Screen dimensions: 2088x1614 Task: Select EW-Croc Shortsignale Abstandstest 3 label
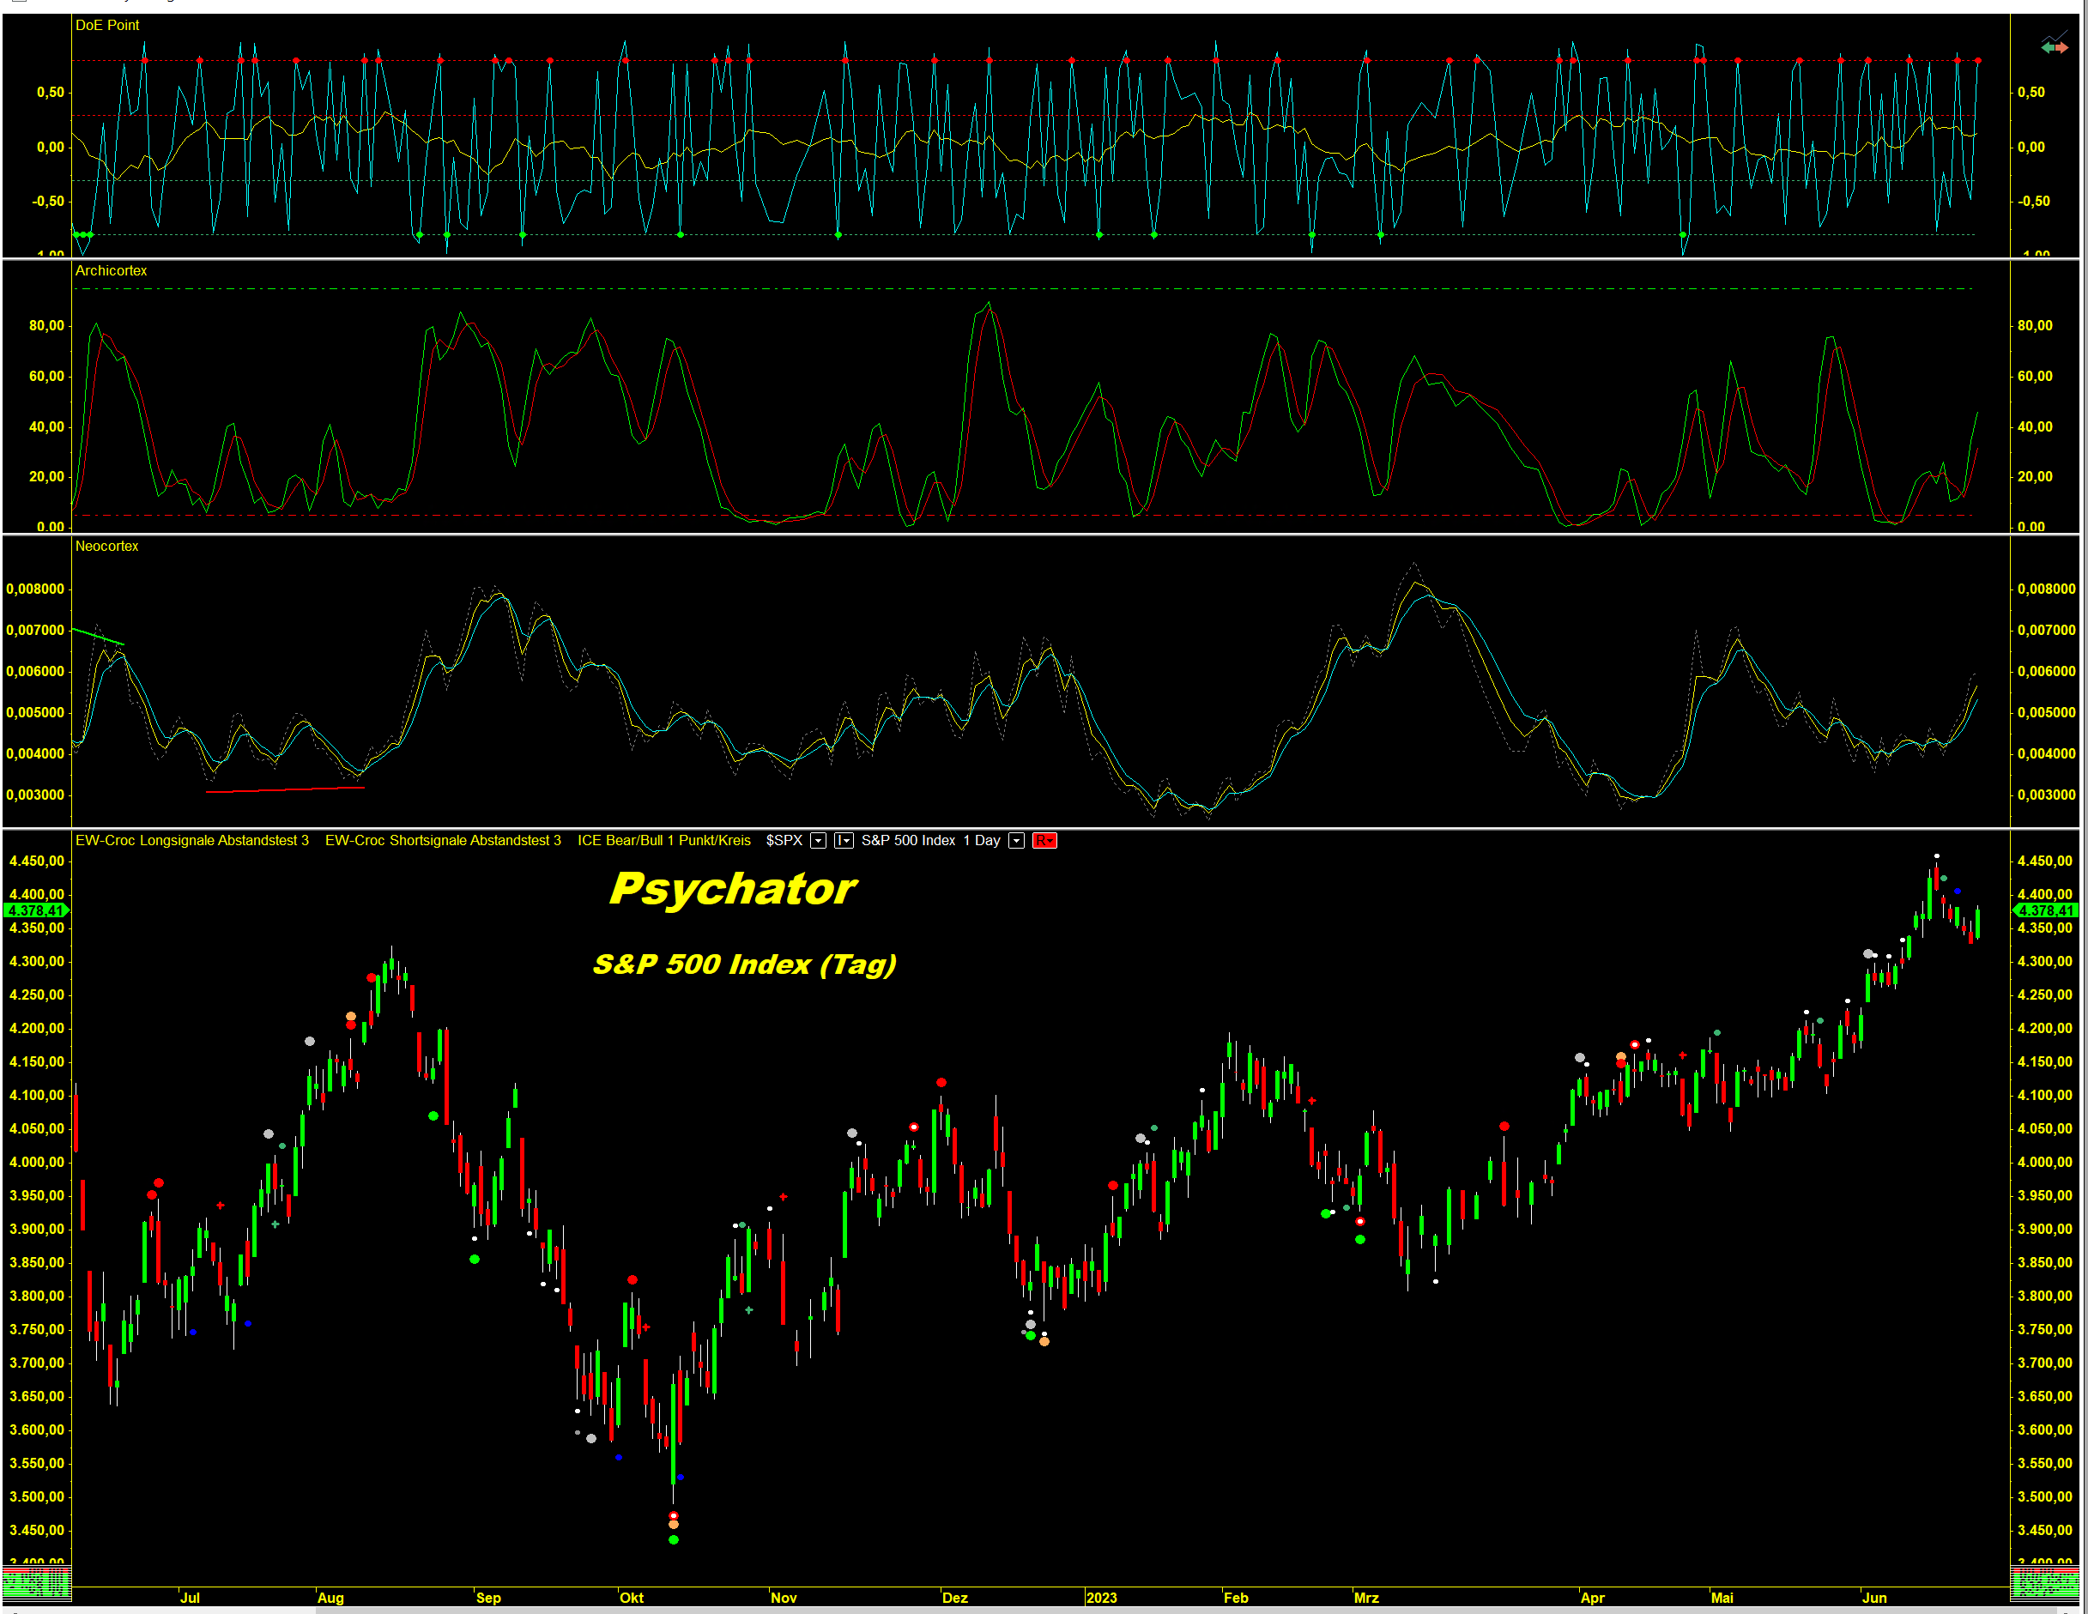(443, 841)
